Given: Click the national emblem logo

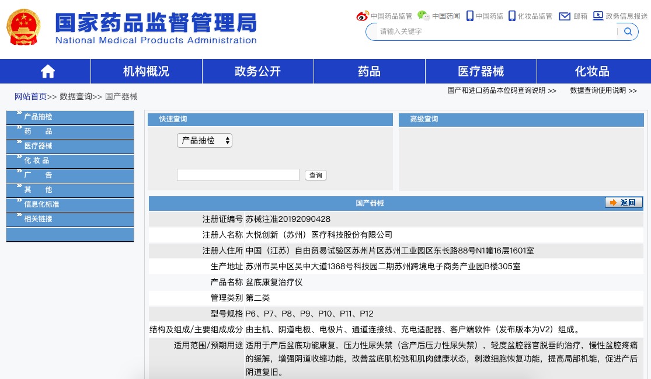Looking at the screenshot, I should 24,26.
